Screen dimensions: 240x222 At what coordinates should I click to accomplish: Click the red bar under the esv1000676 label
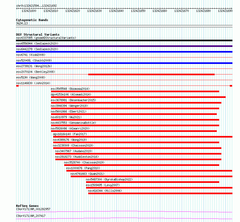[149, 171]
